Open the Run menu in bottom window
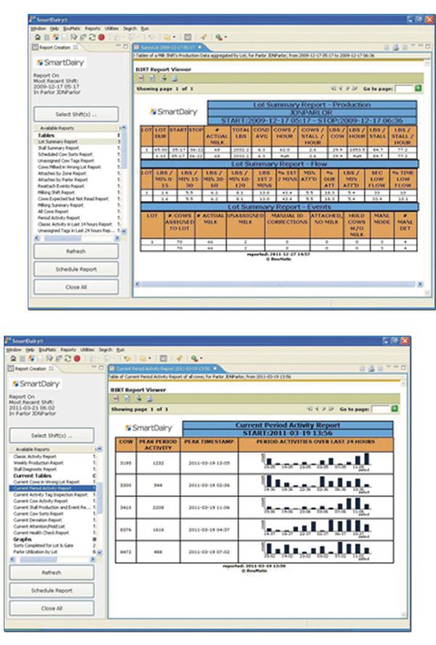 click(120, 349)
